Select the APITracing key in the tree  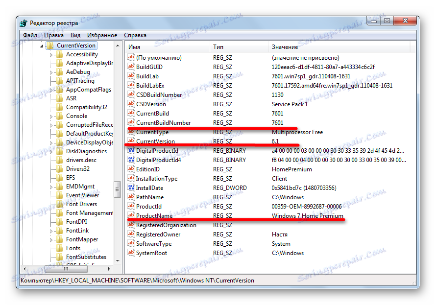(80, 81)
